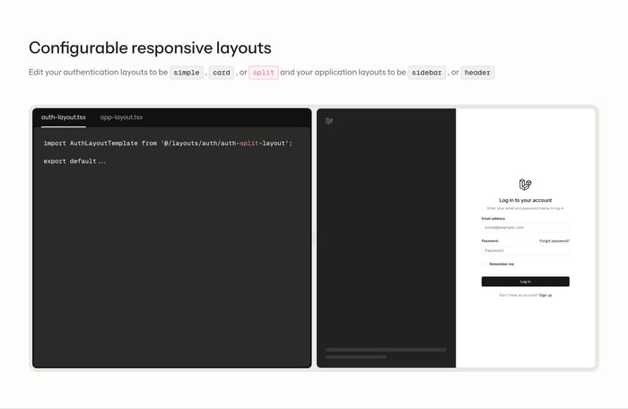Focus the Email address input field
Image resolution: width=628 pixels, height=409 pixels.
pos(525,228)
